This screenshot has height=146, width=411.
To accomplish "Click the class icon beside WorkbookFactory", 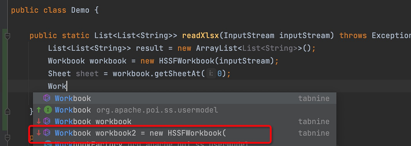I will pos(48,144).
